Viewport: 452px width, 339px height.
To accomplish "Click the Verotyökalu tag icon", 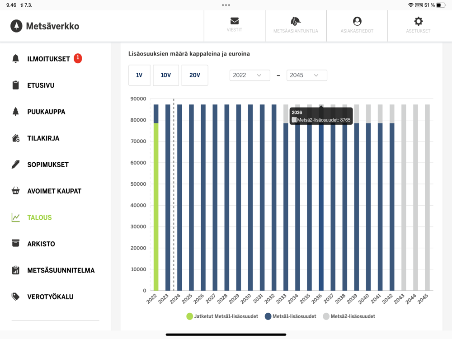I will 15,297.
